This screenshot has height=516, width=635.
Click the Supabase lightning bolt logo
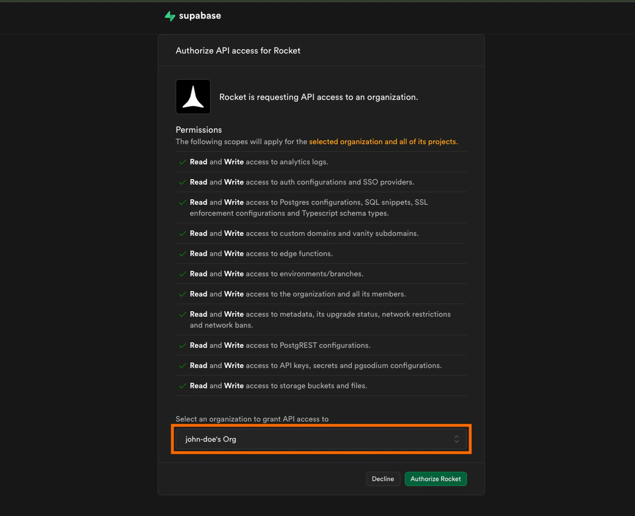coord(170,16)
